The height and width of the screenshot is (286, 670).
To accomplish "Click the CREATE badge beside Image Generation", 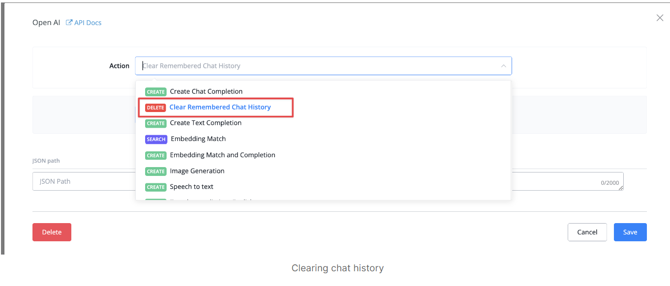I will [x=156, y=172].
